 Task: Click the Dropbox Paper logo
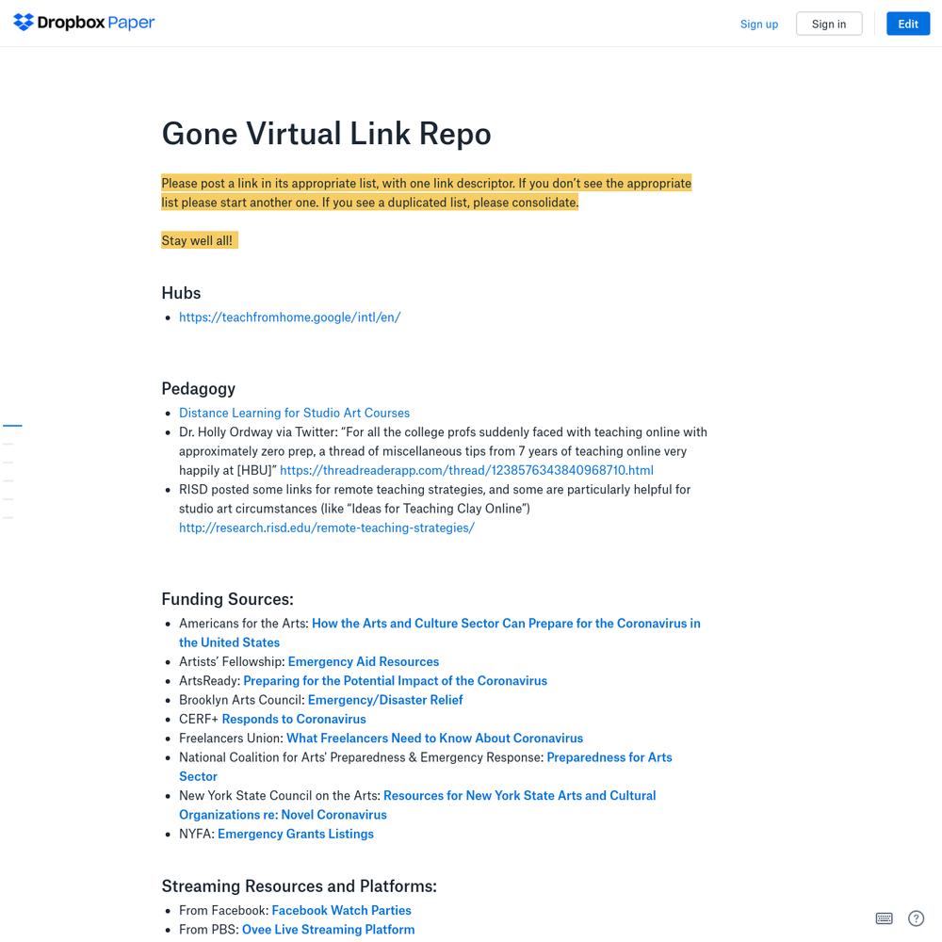point(84,23)
